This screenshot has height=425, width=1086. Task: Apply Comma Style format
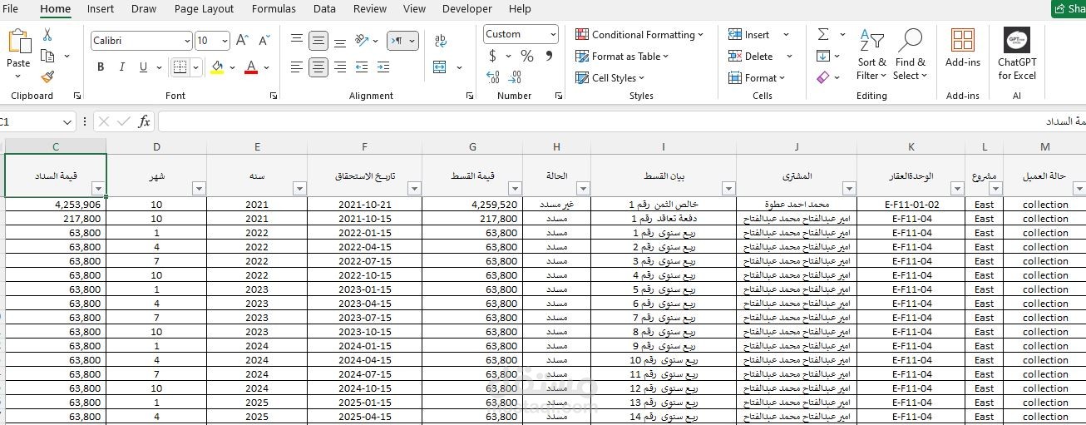tap(549, 56)
